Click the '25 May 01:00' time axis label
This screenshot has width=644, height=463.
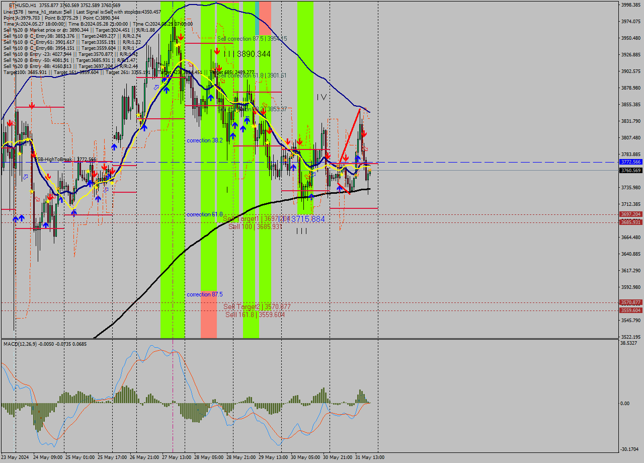coord(80,457)
